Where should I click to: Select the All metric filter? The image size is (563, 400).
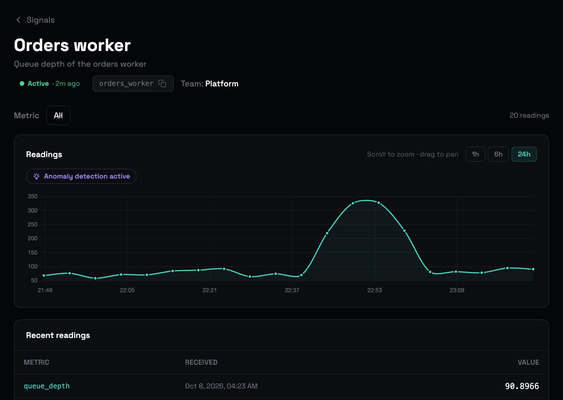pos(58,115)
